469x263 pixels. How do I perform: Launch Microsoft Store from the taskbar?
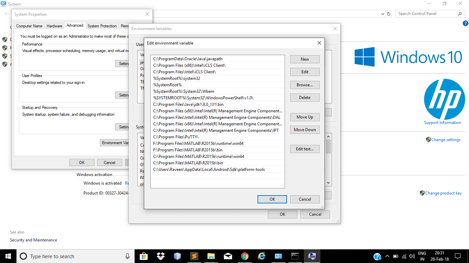(x=144, y=256)
